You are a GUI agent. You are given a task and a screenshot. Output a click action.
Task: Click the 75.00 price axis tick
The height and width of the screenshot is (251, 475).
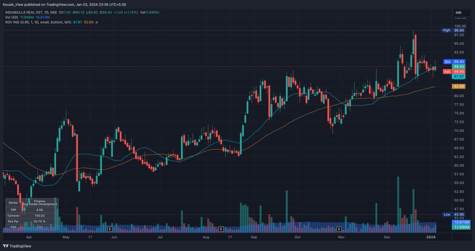point(459,113)
